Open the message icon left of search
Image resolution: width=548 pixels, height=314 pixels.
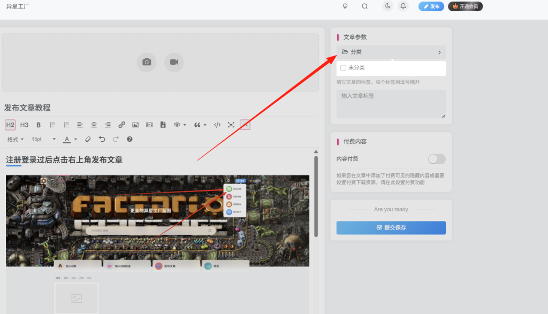345,6
